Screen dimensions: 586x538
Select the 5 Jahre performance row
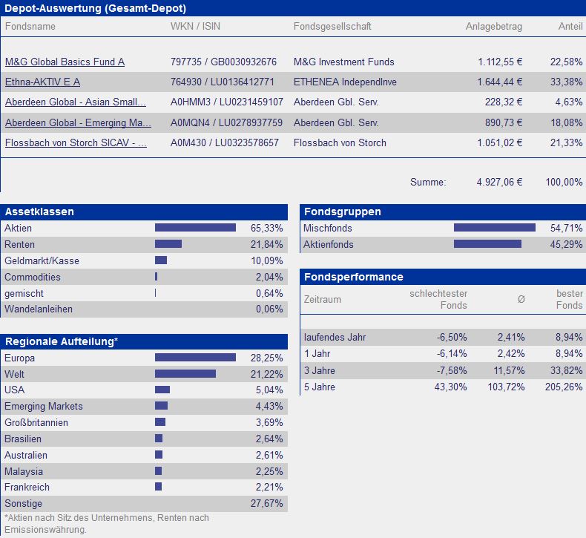pyautogui.click(x=443, y=387)
